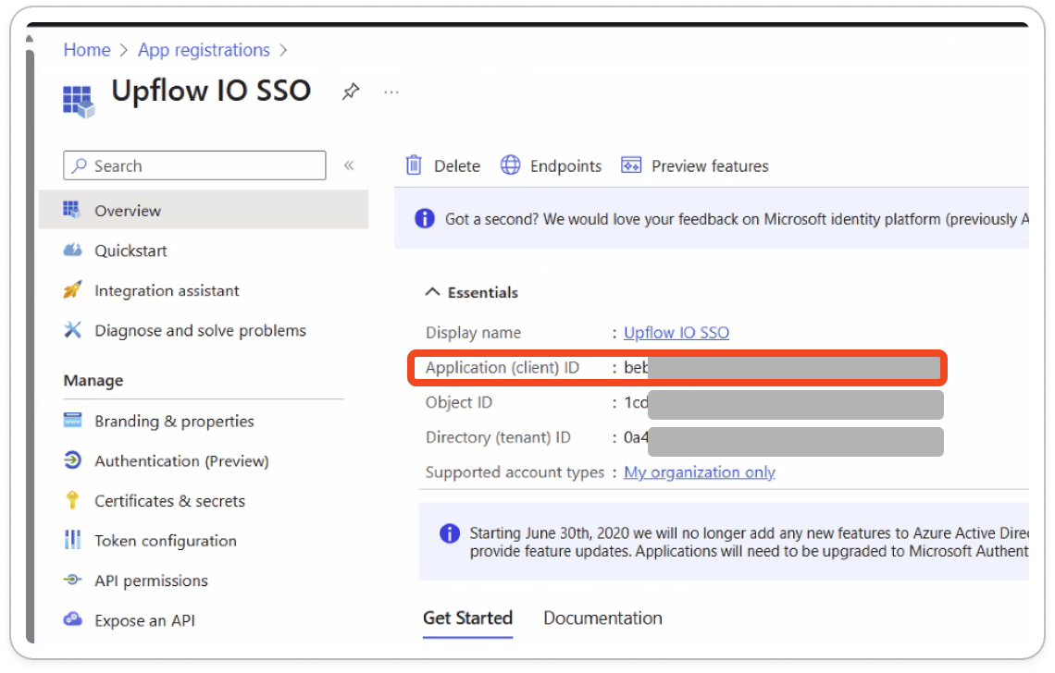
Task: Switch to the Documentation tab
Action: pos(602,618)
